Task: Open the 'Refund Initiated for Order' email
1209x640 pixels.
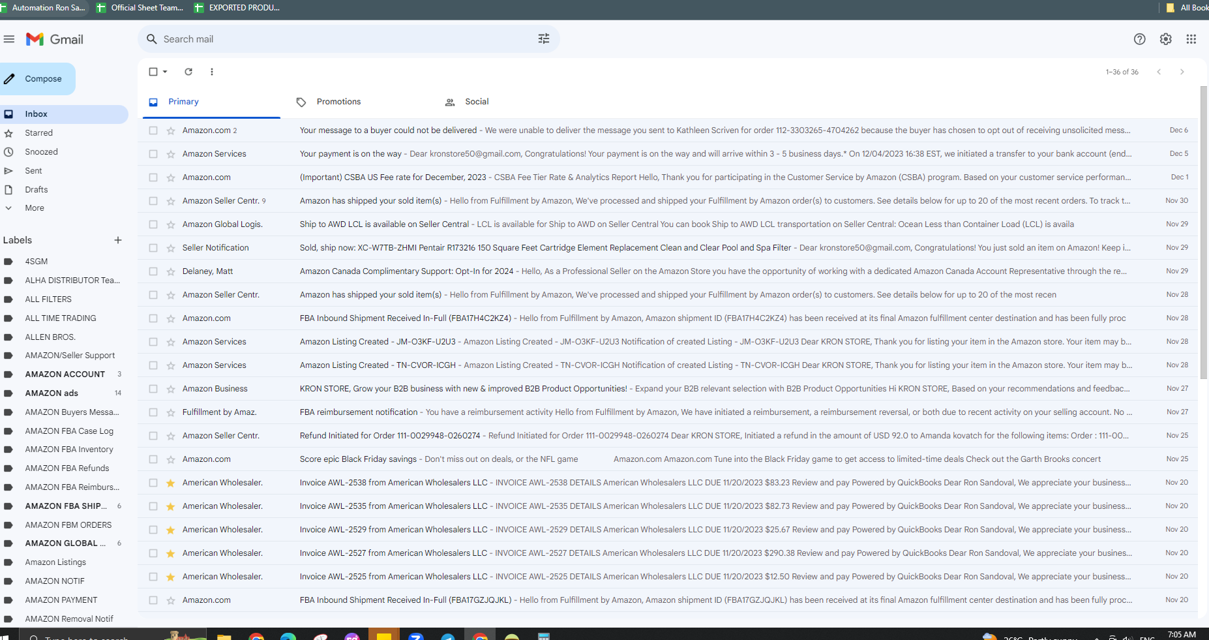Action: [668, 436]
